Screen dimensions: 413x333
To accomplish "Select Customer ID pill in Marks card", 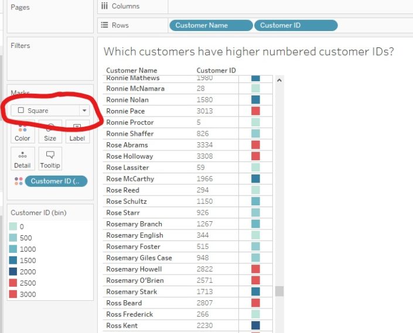I will [56, 181].
